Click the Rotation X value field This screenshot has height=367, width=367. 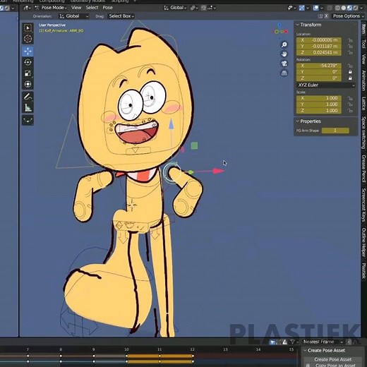point(319,66)
